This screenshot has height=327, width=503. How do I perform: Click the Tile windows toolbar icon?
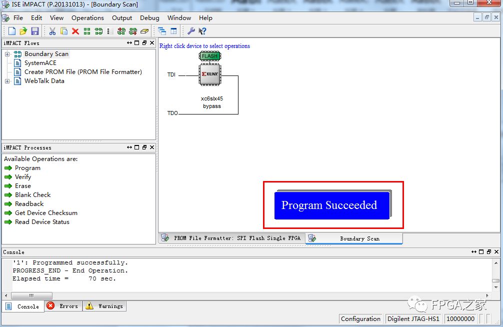[x=173, y=31]
